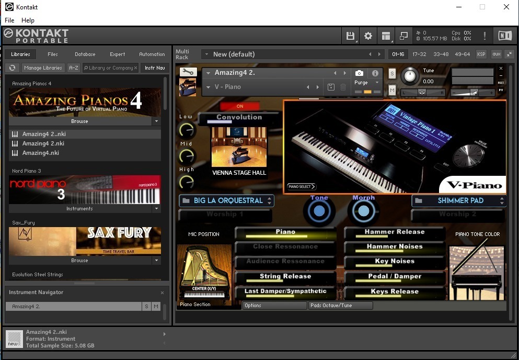Screen dimensions: 519x360
Task: Click Browse under Amazing Pianos 4
Action: click(x=80, y=121)
